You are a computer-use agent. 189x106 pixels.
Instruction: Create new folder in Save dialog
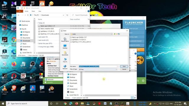click(117, 34)
